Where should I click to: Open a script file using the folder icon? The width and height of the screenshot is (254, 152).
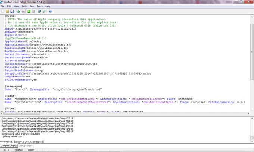coord(7,11)
